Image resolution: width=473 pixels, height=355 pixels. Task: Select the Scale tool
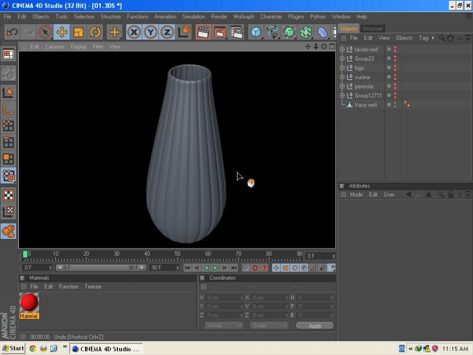[79, 32]
